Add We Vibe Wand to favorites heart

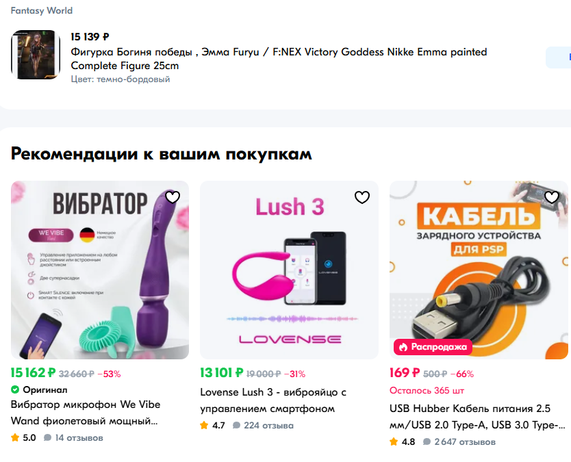tap(173, 197)
